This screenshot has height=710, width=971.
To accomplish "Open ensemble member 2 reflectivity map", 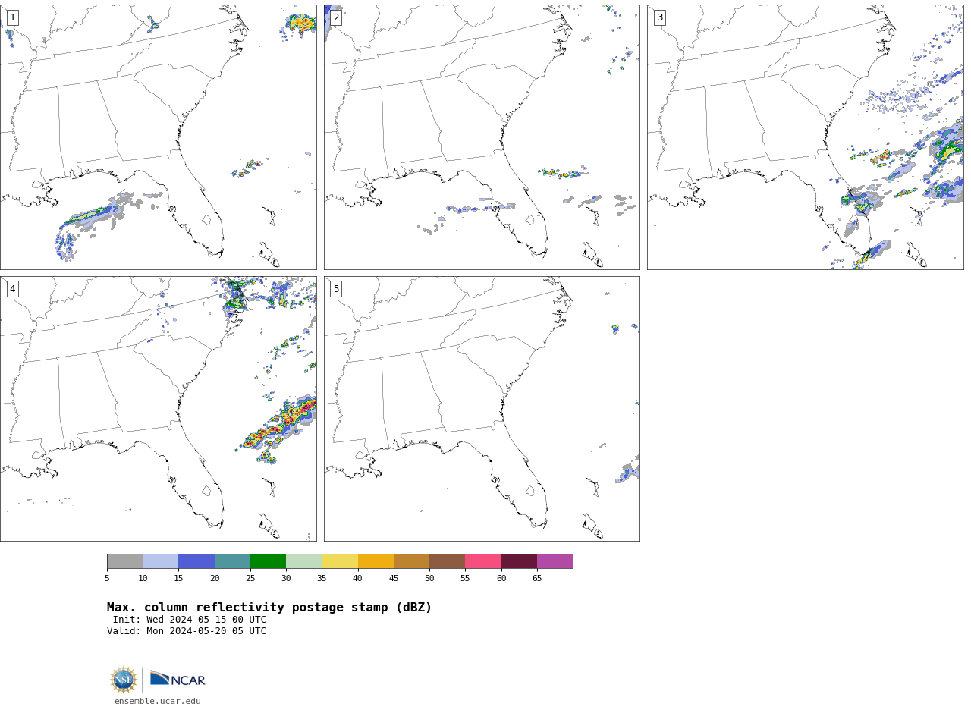I will click(x=482, y=137).
